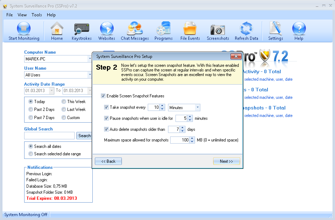Minimize the System Surveillance Pro window

317,6
